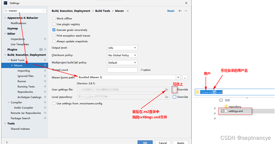Viewport: 276px width, 144px height.
Task: Click the project icon beside Runner
Action: [45, 81]
